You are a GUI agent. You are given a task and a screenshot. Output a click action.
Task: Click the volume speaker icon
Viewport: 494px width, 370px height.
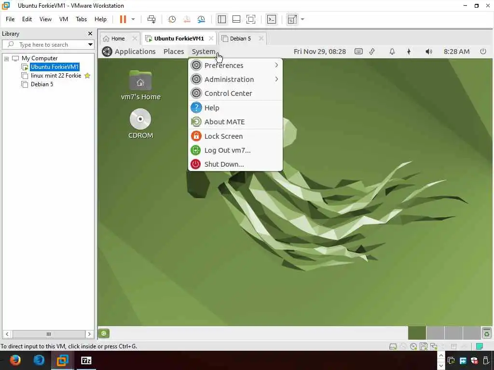pos(428,52)
